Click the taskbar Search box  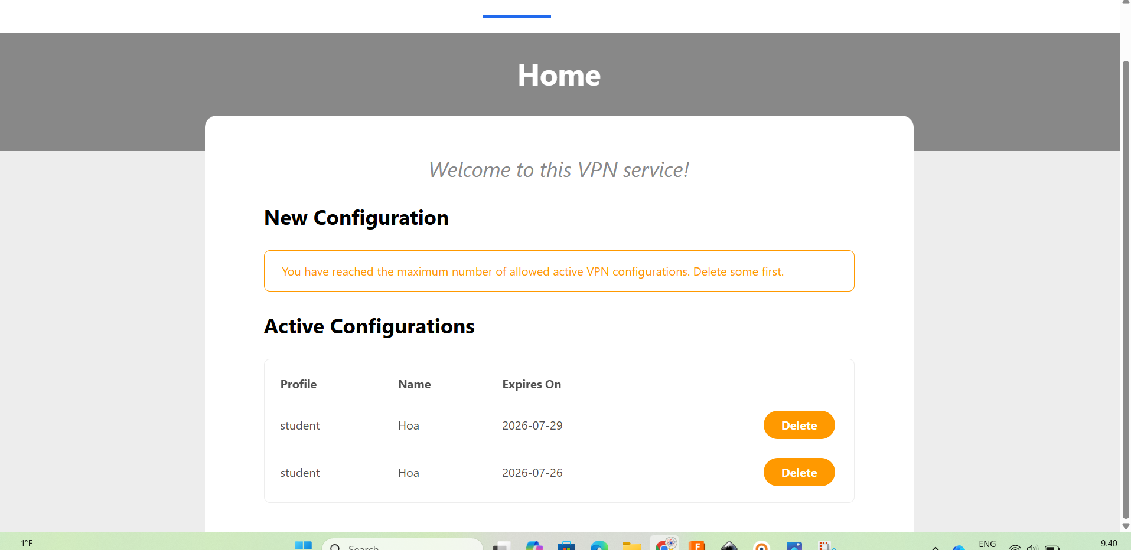point(402,545)
